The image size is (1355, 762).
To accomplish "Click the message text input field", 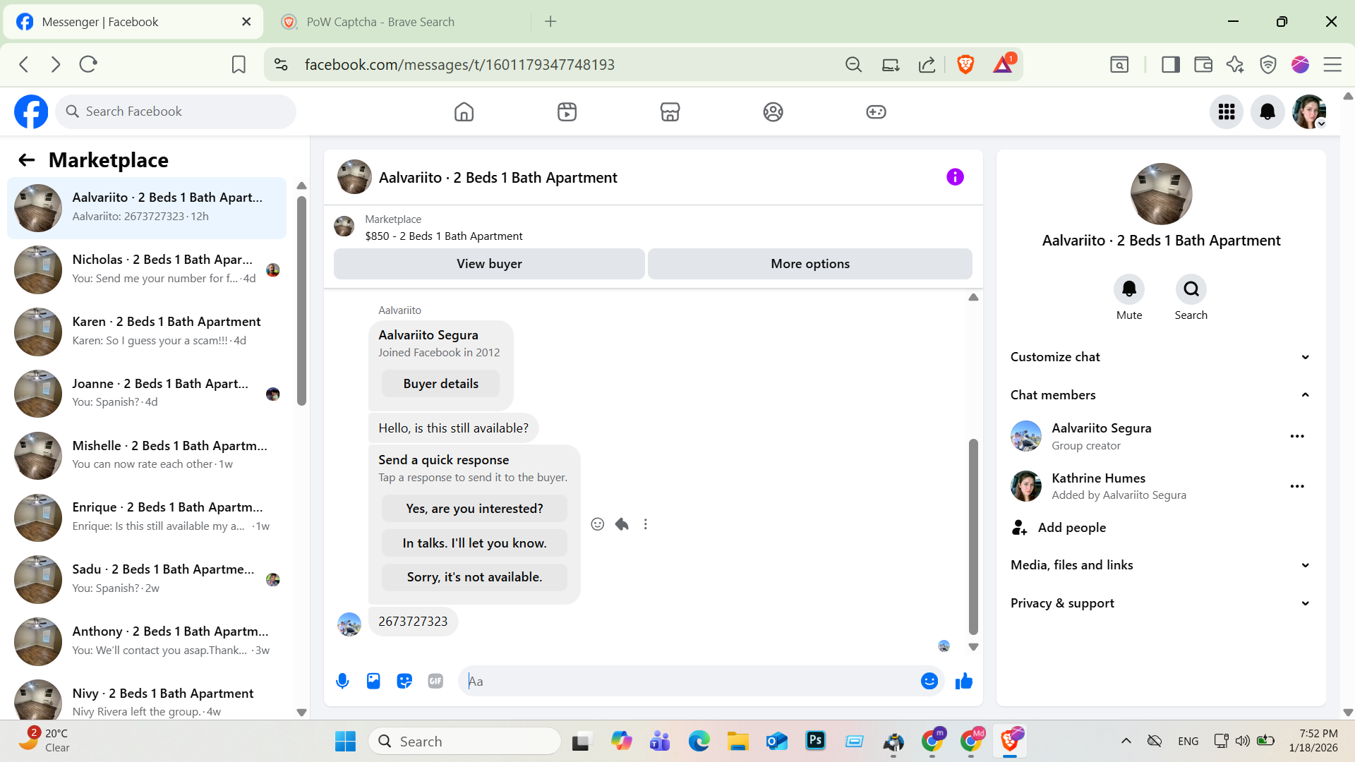I will pos(692,681).
